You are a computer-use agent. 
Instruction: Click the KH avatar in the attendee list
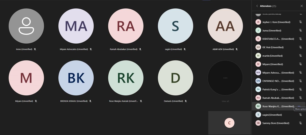258,47
